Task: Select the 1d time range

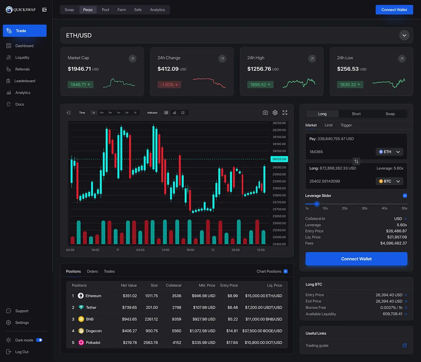Action: tap(135, 113)
